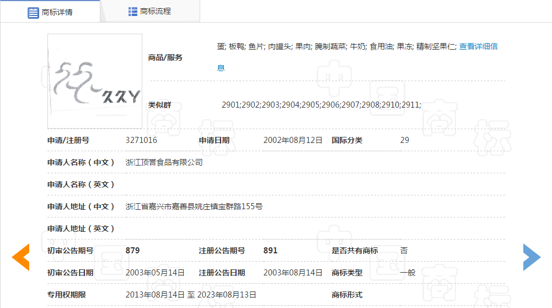
Task: Click the 申请/注册号 label
Action: (x=68, y=140)
